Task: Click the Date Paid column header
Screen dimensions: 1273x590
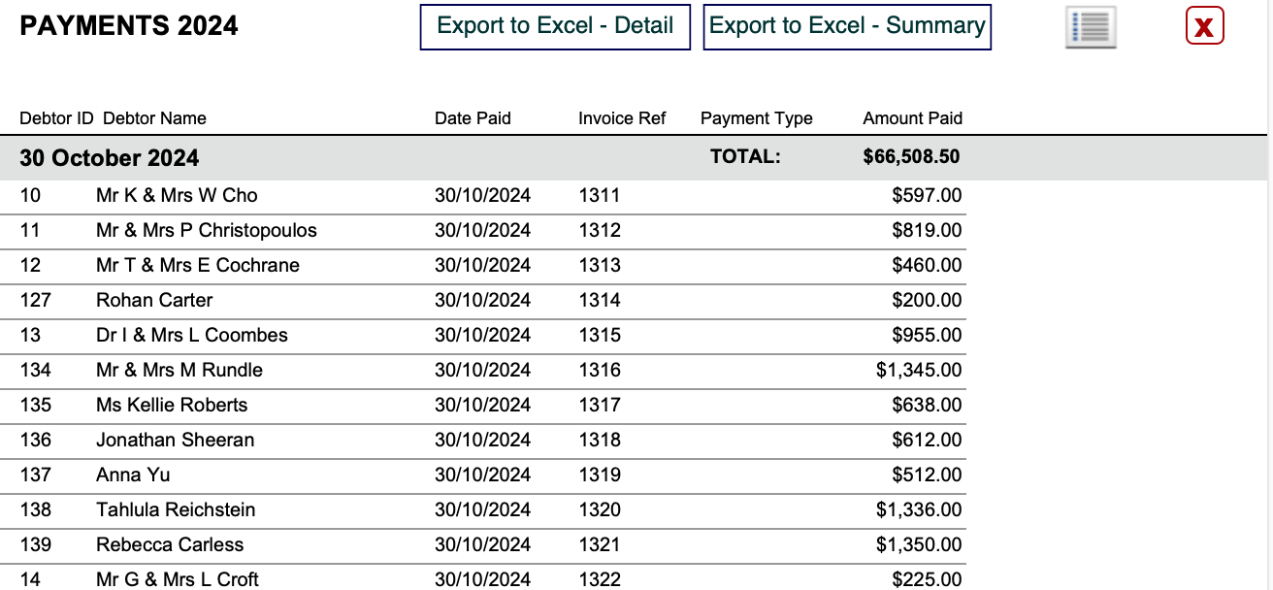Action: 473,118
